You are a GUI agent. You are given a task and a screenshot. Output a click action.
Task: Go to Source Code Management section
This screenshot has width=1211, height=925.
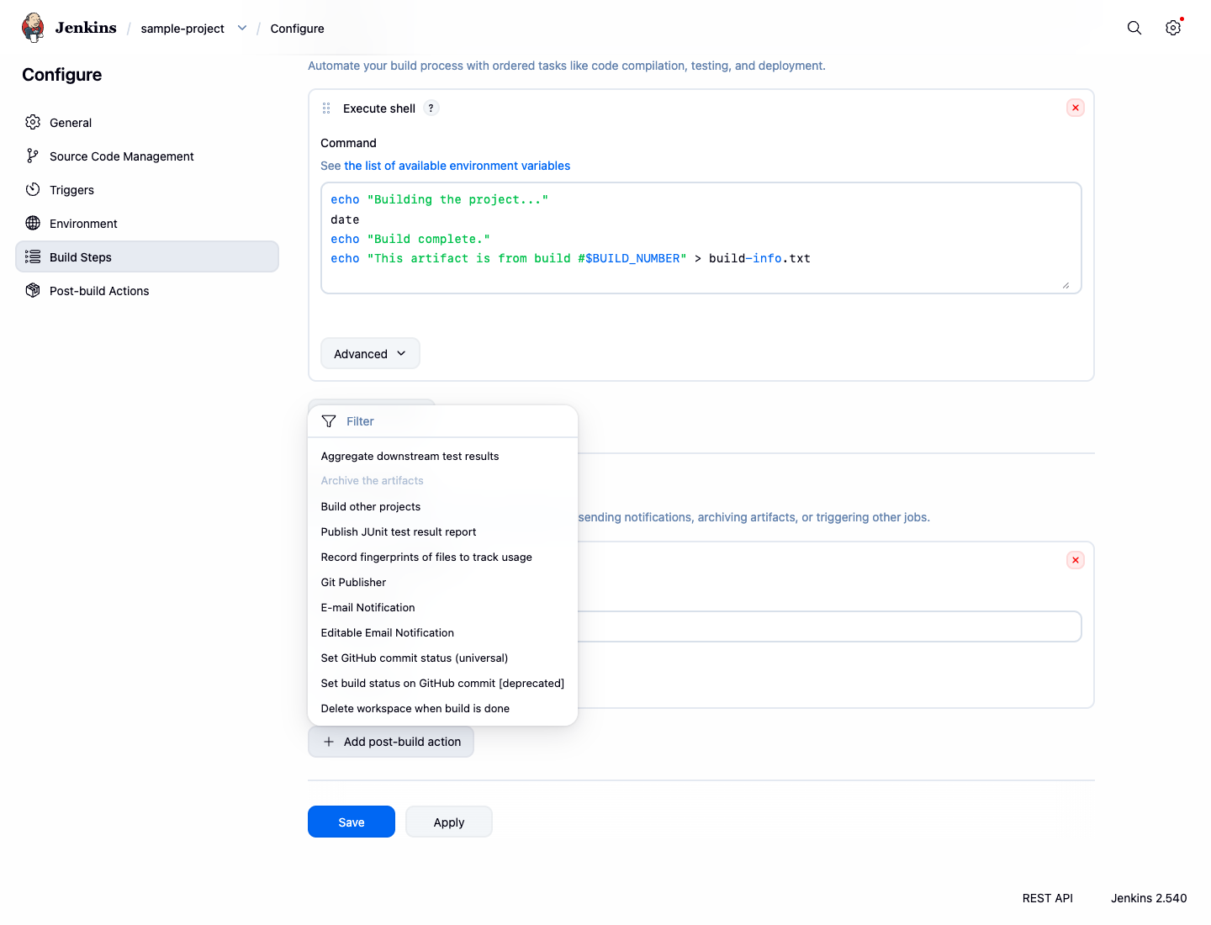(147, 156)
